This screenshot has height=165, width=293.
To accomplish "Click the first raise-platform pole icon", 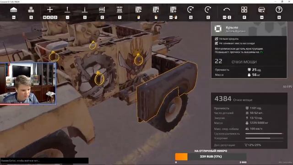I will [67, 10].
